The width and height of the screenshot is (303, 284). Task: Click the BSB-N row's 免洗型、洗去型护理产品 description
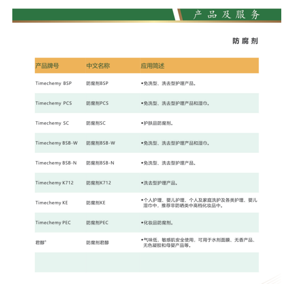(169, 163)
